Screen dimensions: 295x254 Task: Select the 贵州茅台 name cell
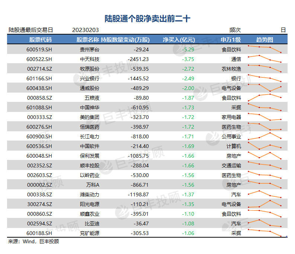click(90, 49)
